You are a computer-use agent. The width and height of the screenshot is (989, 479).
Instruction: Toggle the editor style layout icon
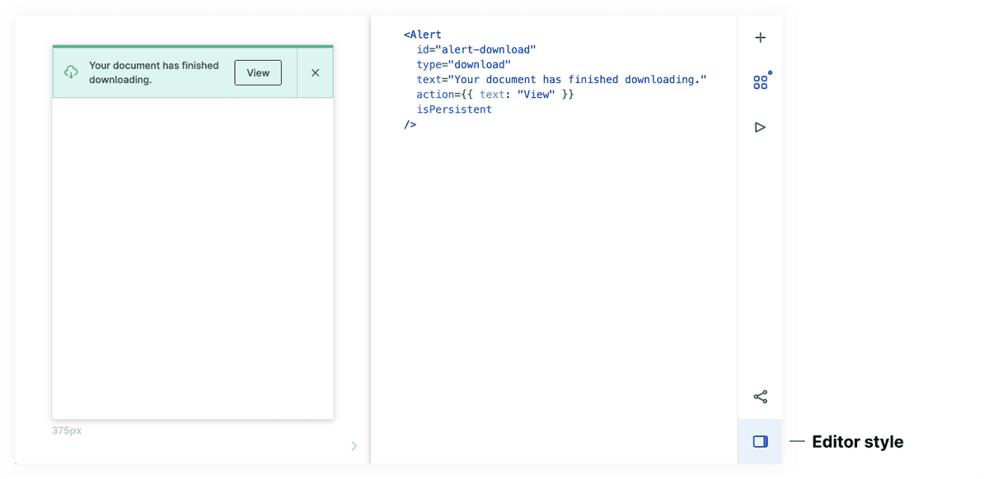(x=760, y=442)
